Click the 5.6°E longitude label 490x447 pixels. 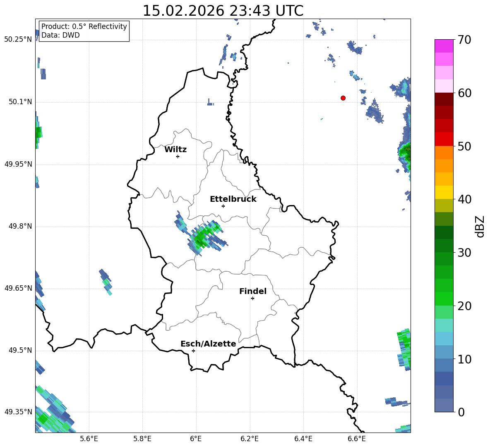tap(89, 439)
